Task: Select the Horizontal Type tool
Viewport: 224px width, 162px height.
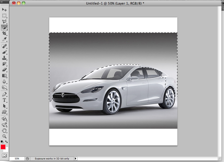Action: 4,100
